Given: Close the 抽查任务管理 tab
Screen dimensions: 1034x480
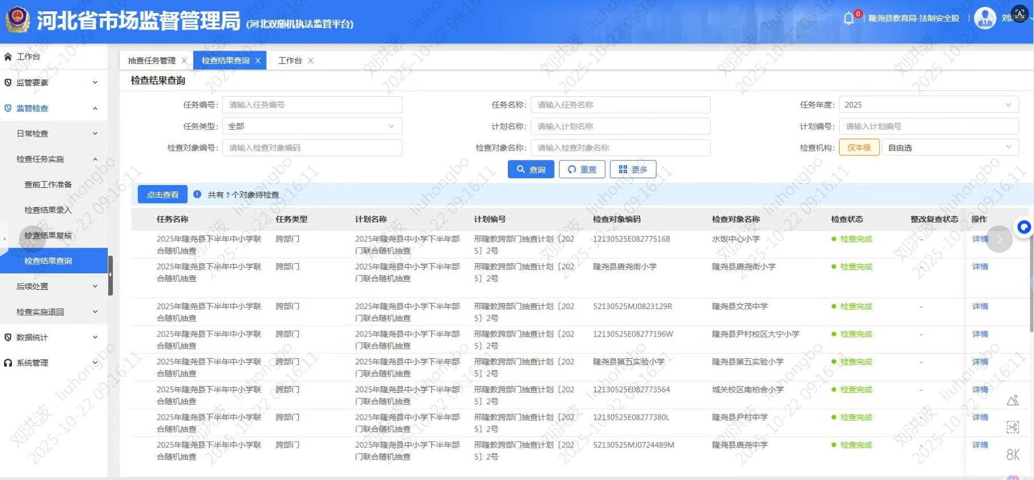Looking at the screenshot, I should coord(184,60).
